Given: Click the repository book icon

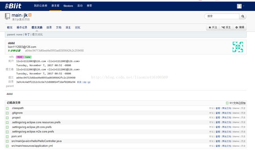Looking at the screenshot, I should click(7, 16).
